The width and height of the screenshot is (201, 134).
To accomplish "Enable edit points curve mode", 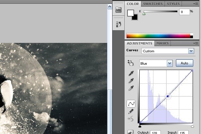I will pyautogui.click(x=131, y=104).
